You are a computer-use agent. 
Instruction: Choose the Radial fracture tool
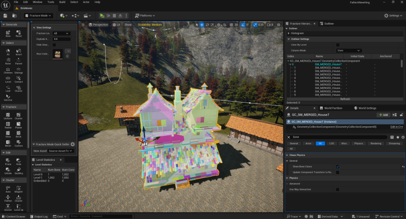point(8,126)
